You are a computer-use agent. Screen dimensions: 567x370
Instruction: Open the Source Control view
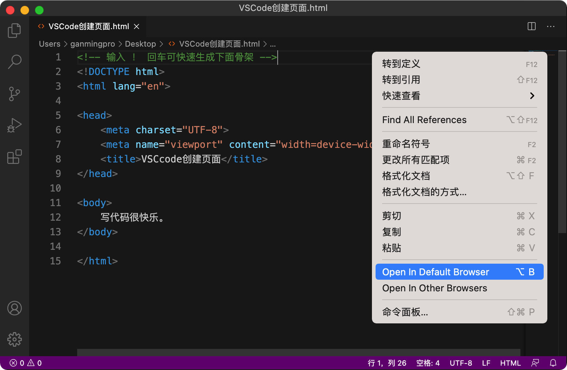pos(15,94)
